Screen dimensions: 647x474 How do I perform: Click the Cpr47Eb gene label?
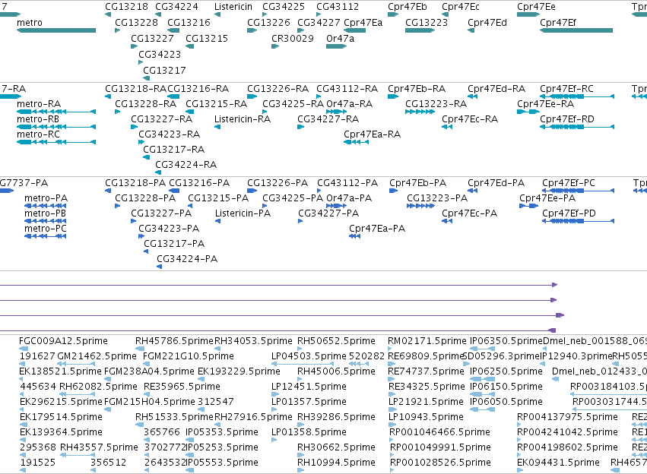408,7
